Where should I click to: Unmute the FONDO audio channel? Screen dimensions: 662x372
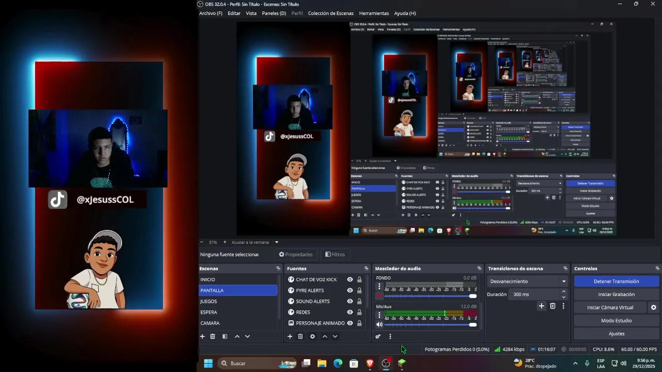tap(379, 296)
